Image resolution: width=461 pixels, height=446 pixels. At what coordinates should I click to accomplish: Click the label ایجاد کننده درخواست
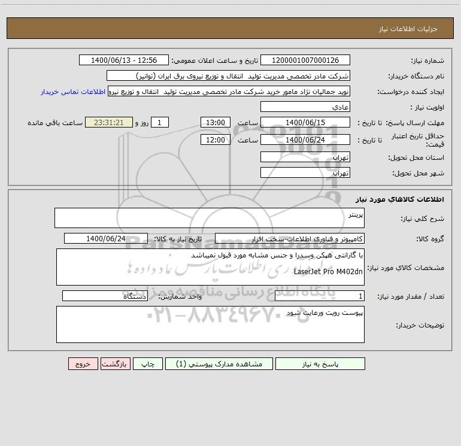(411, 92)
